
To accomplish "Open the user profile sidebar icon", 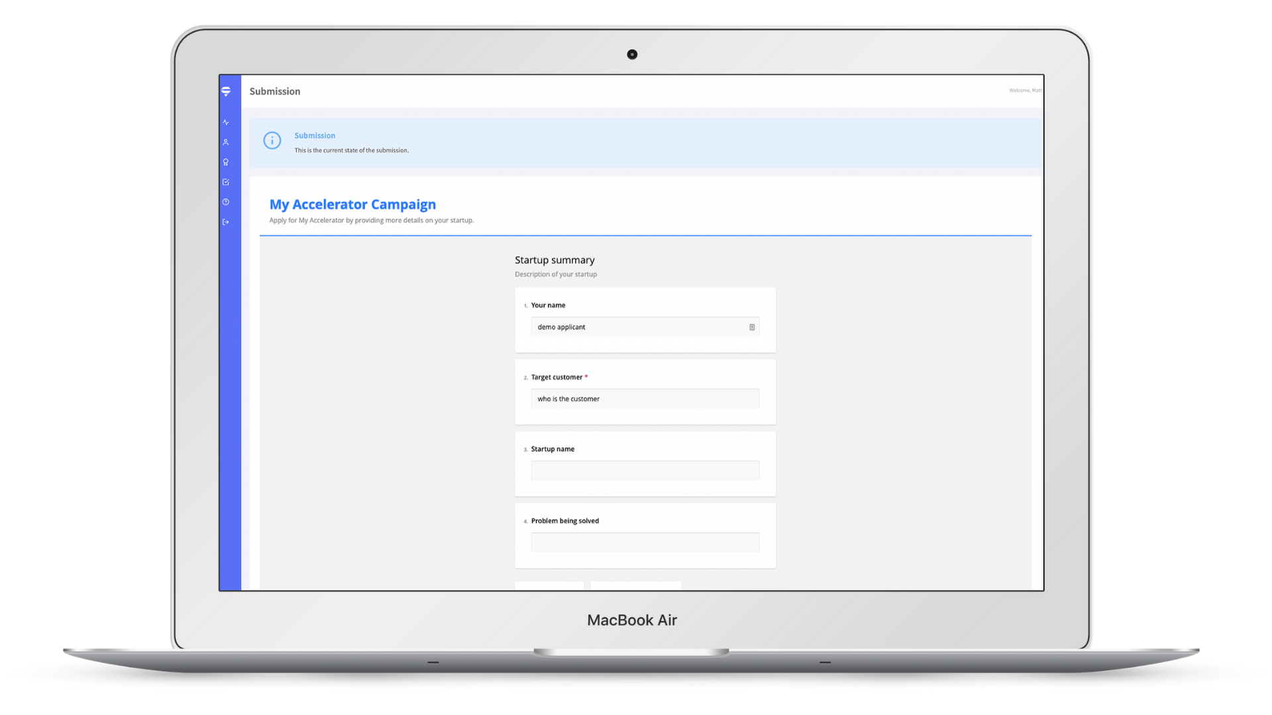I will tap(226, 142).
